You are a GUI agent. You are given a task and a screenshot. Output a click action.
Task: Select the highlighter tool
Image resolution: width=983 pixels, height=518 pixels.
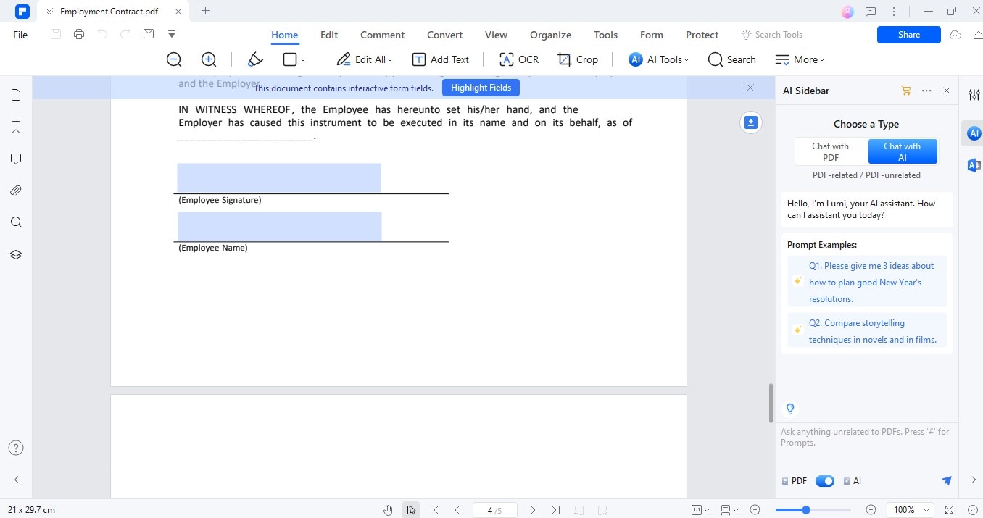click(255, 59)
